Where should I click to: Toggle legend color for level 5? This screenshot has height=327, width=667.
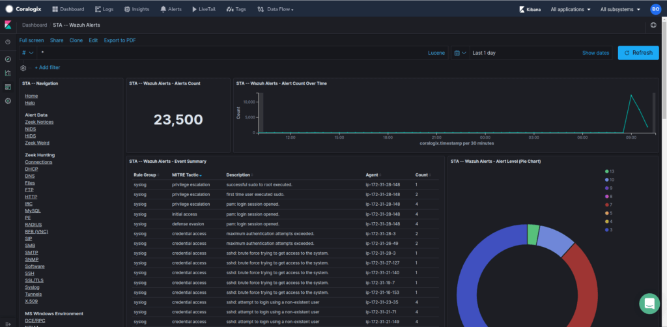point(608,213)
